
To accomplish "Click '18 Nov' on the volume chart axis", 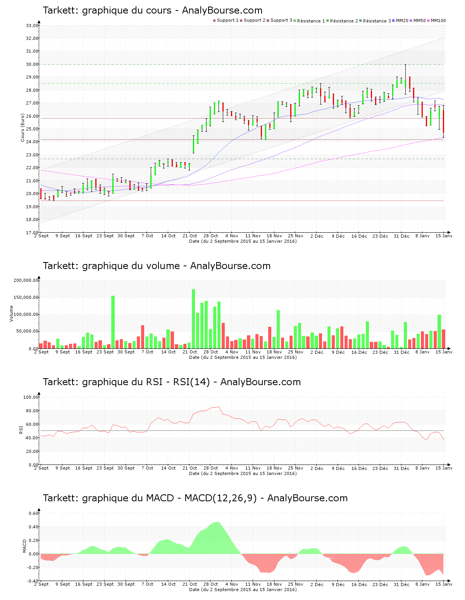I will pyautogui.click(x=274, y=352).
